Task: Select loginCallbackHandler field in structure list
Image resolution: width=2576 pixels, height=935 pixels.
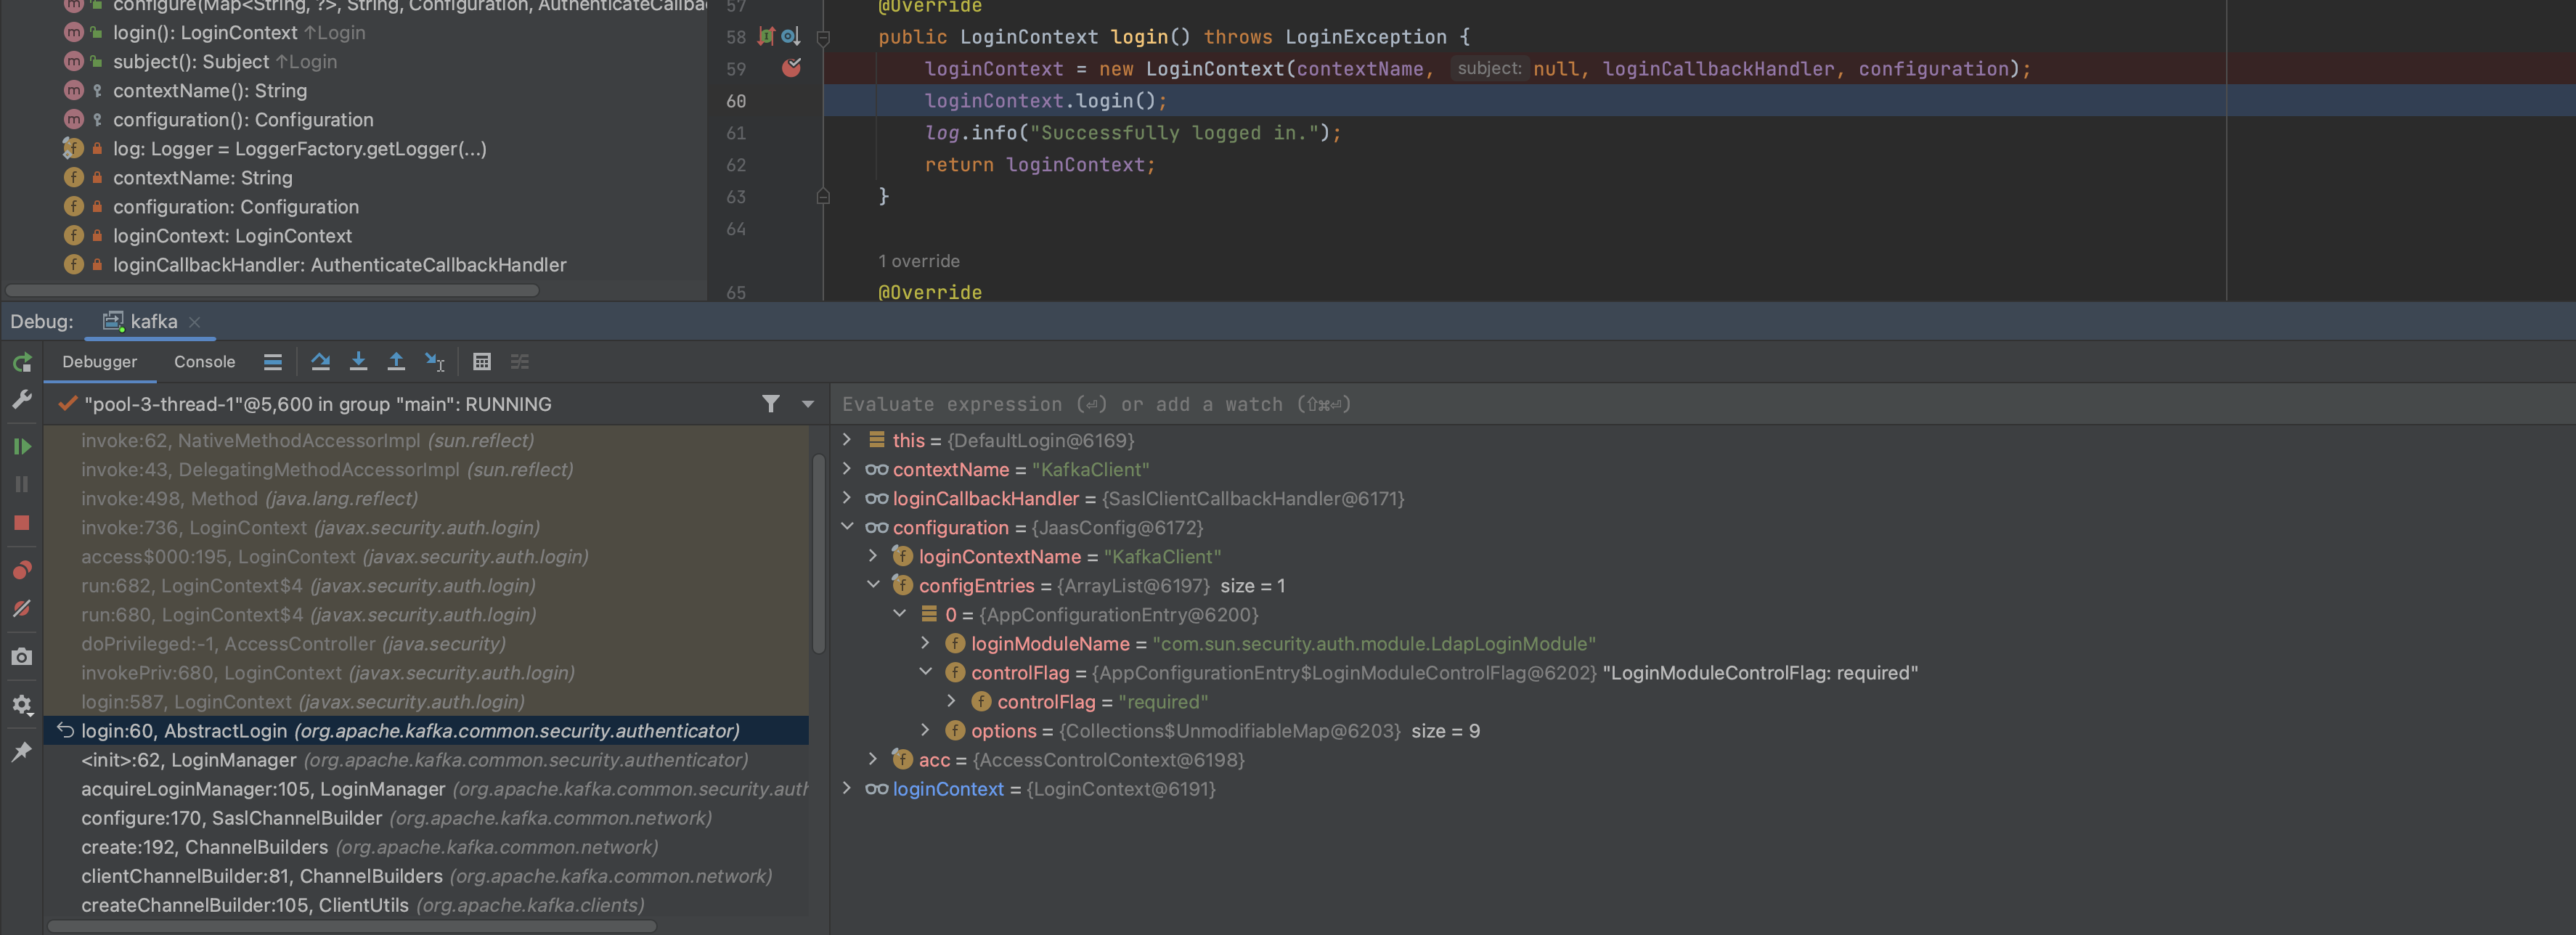Action: point(339,265)
